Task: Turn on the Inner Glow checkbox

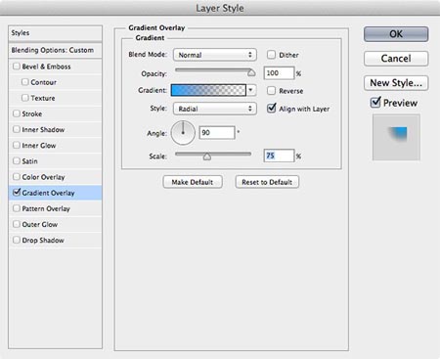Action: 17,145
